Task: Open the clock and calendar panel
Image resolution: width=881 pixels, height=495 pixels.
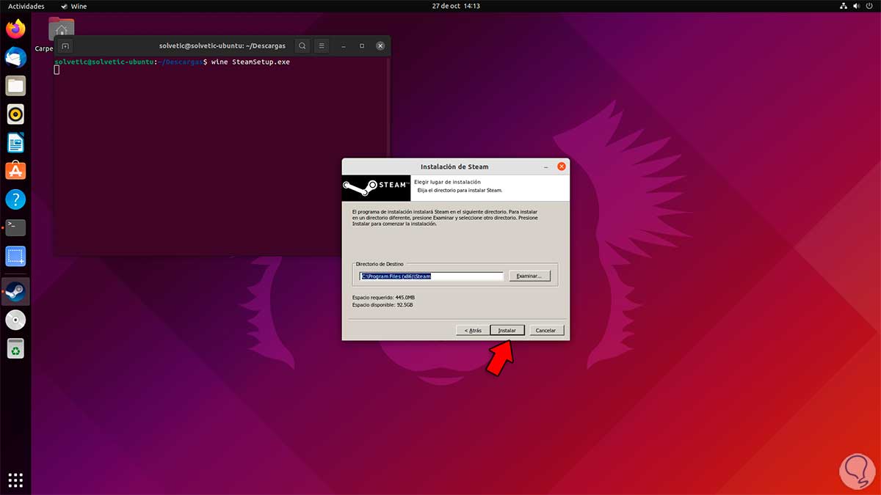Action: (456, 6)
